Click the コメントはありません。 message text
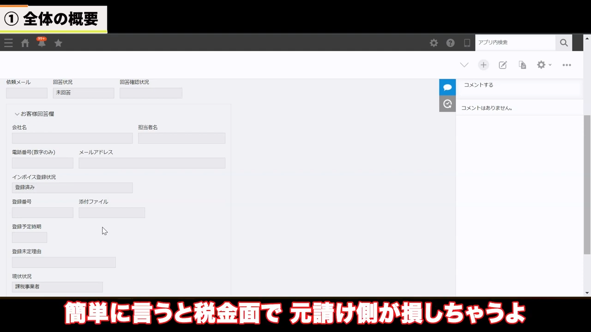Image resolution: width=591 pixels, height=332 pixels. pyautogui.click(x=487, y=108)
